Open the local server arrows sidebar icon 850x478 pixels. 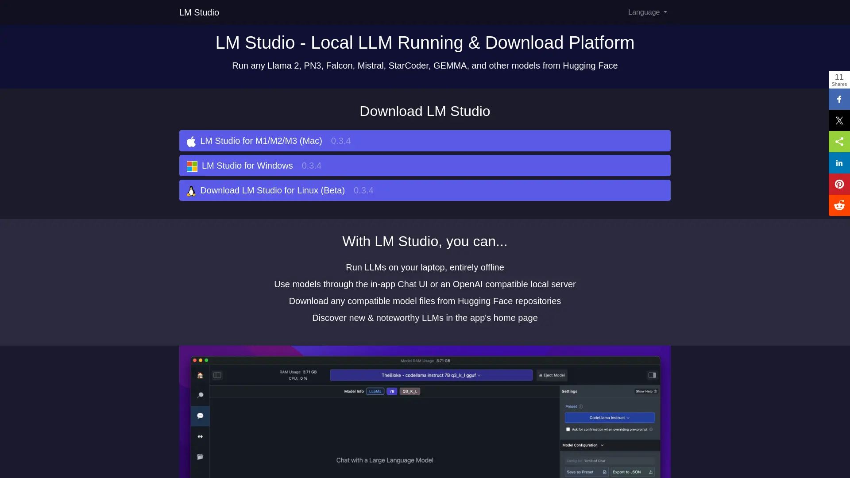(200, 436)
